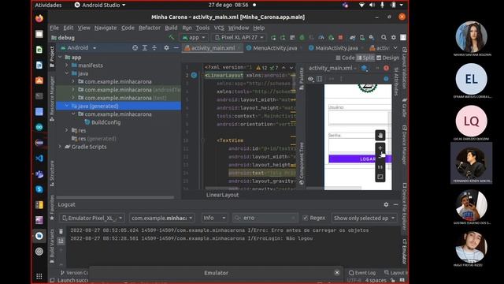This screenshot has height=284, width=504.
Task: Switch editor to Split view mode
Action: click(365, 58)
